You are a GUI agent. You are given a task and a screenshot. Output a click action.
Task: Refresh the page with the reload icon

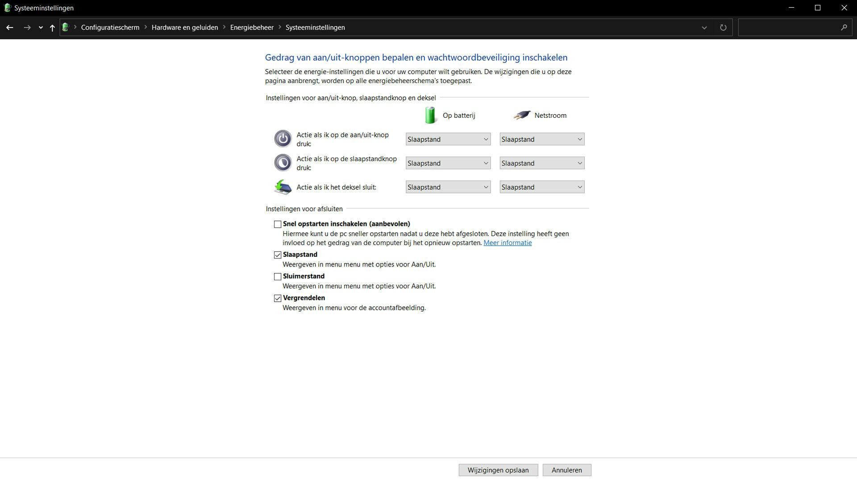pos(723,28)
